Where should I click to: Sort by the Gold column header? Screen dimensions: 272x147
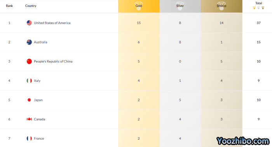139,6
